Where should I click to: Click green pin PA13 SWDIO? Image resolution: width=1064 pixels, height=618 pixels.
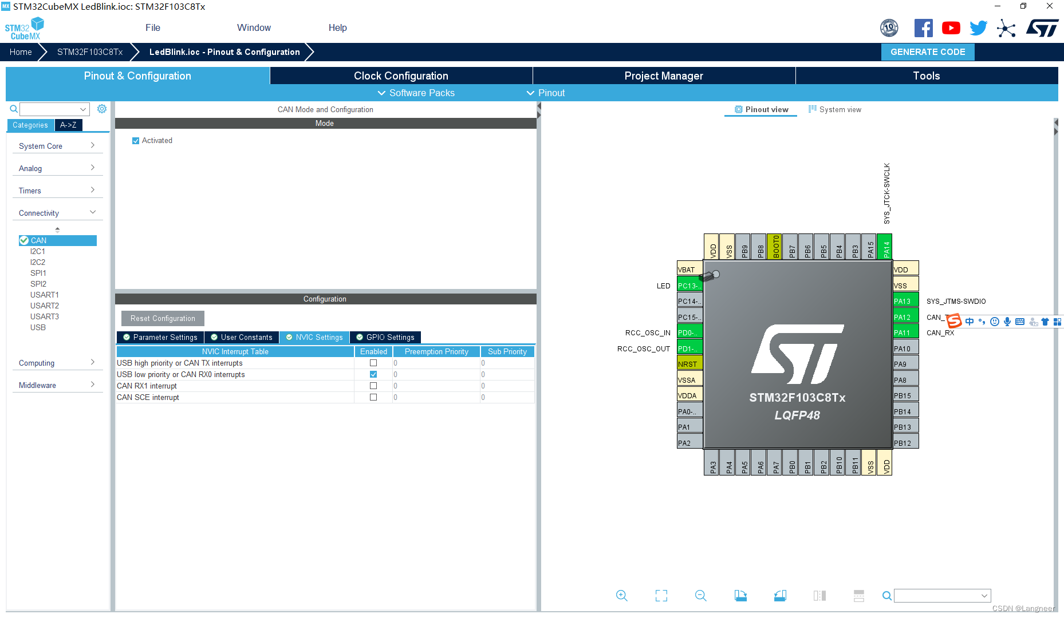point(905,301)
